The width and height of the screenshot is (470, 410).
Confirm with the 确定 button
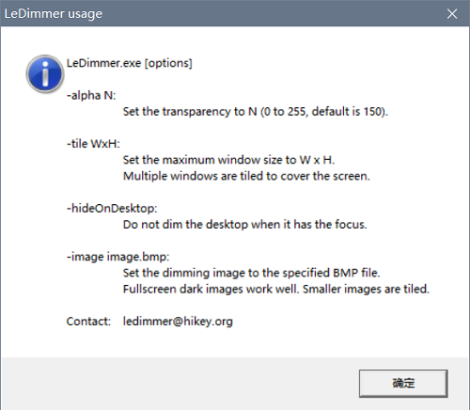tap(403, 383)
